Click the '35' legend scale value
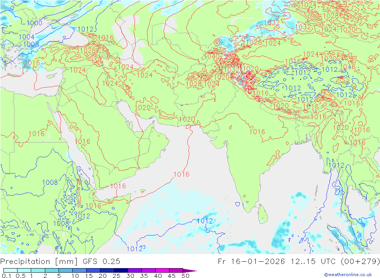 click(x=144, y=276)
